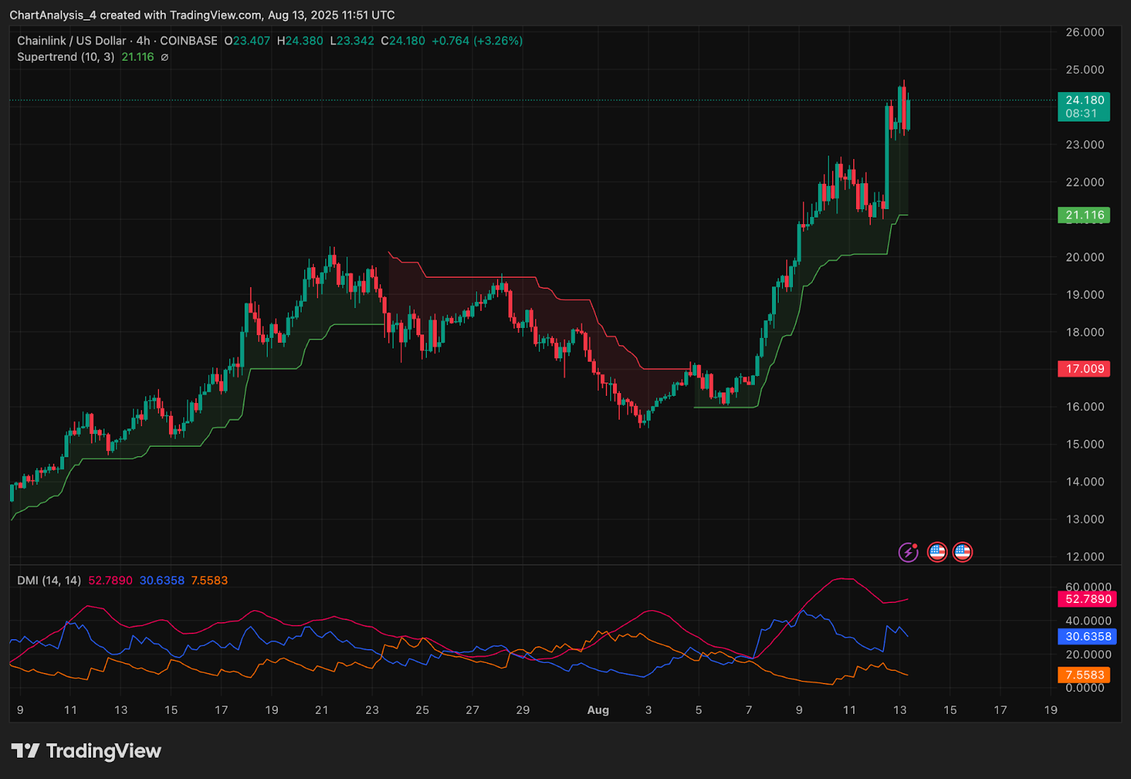Click the 25.000 level on price scale
The image size is (1131, 779).
1084,69
